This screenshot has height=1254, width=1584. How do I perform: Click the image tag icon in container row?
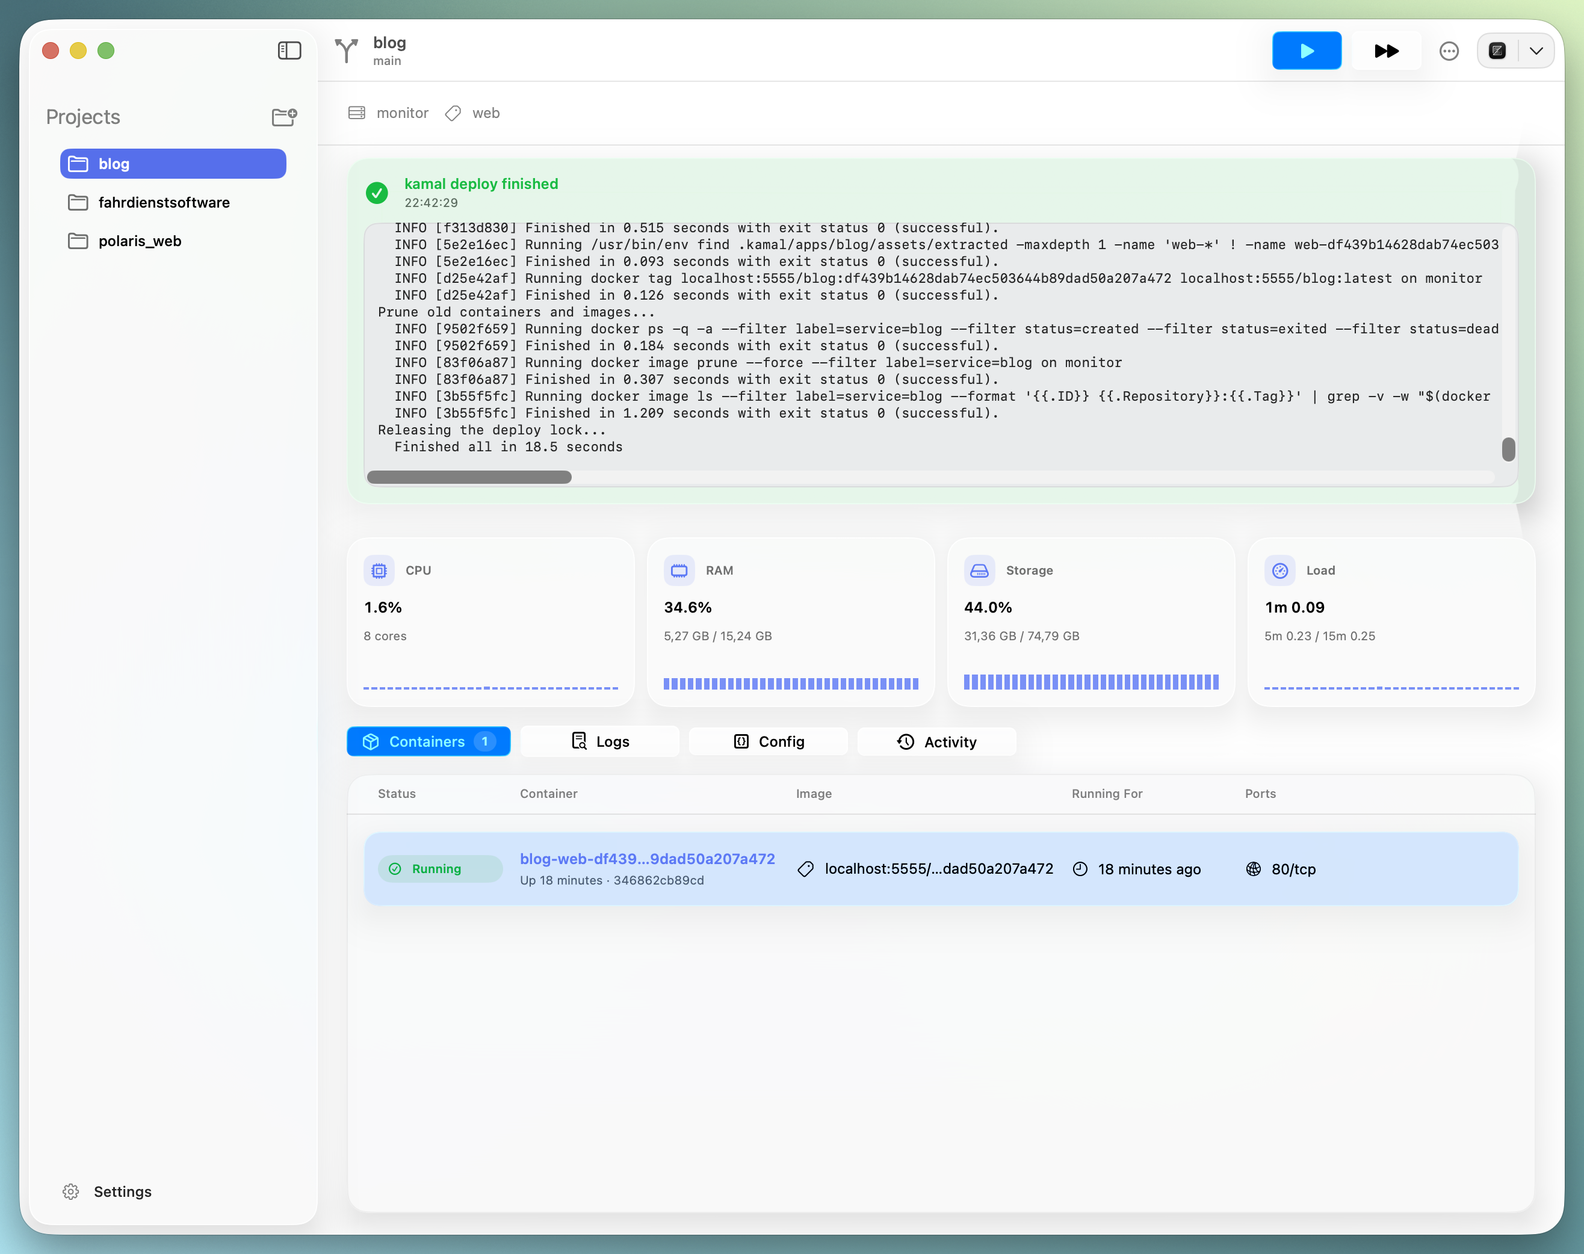806,868
